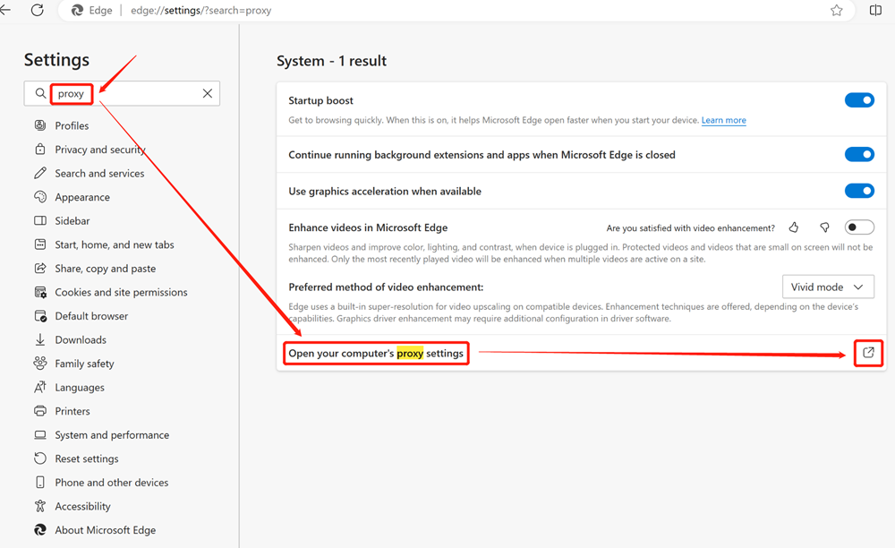The width and height of the screenshot is (895, 548).
Task: Click the Search and services pencil icon
Action: point(40,173)
